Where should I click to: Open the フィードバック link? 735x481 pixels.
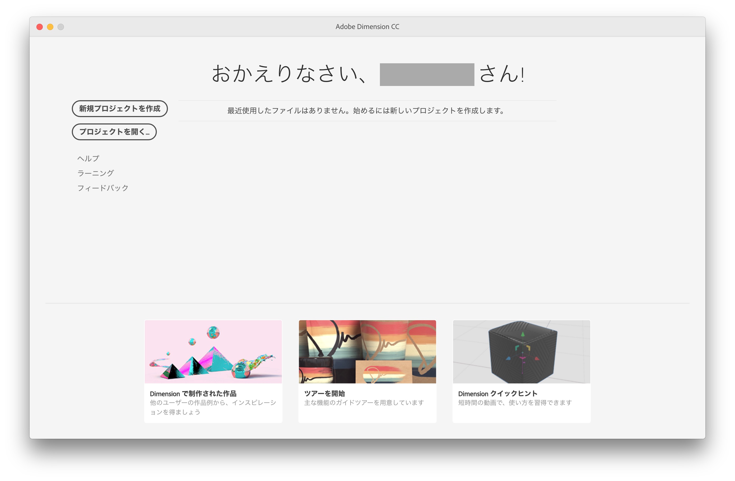coord(102,188)
